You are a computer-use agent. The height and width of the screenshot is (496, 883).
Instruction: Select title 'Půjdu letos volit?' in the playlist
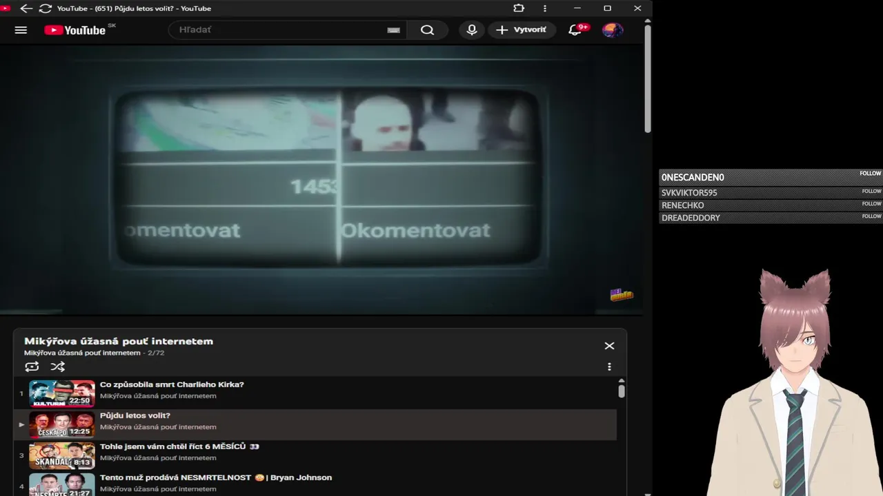click(x=135, y=415)
